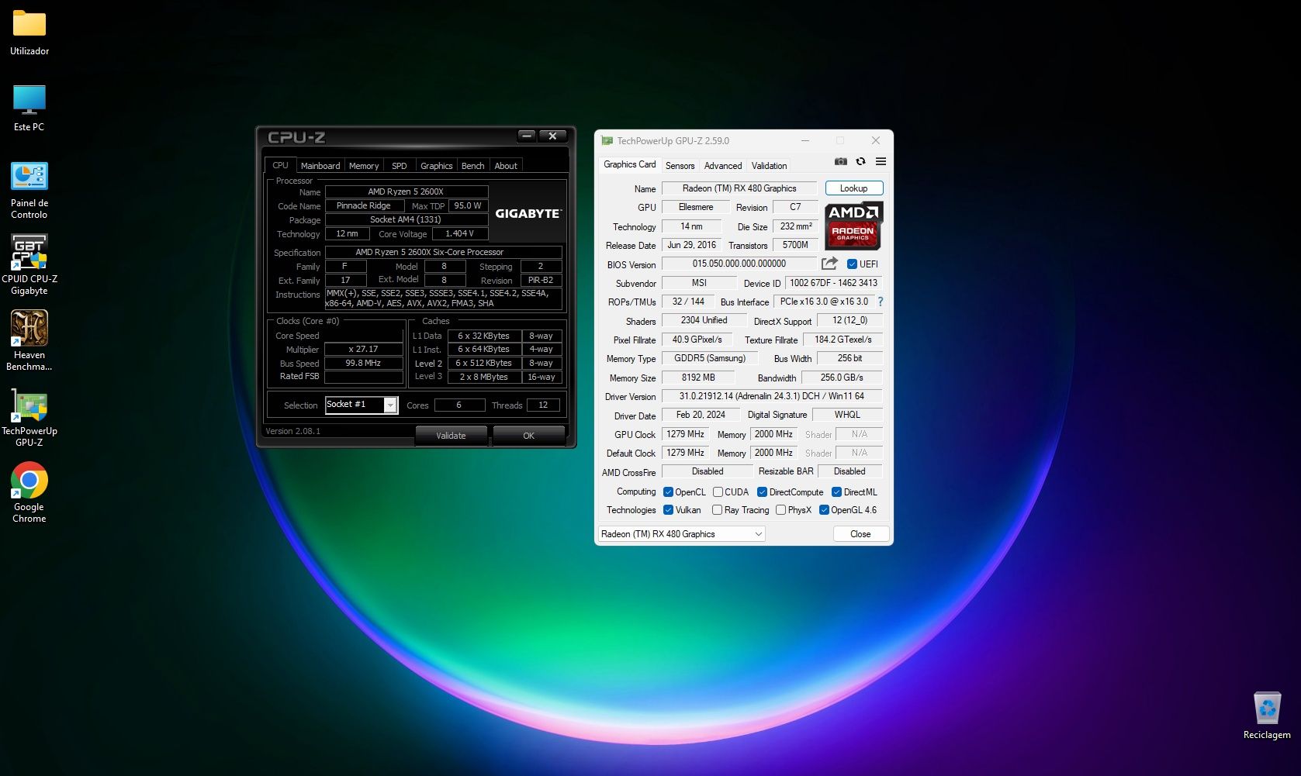Click the GPU name field Radeon RX 480
The height and width of the screenshot is (776, 1301).
click(x=739, y=188)
